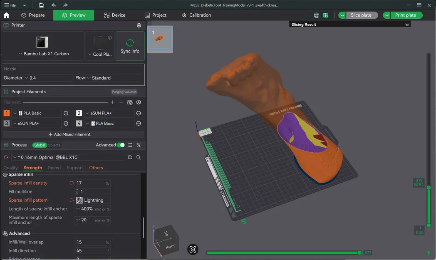Open the nozzle Flow Standard dropdown
The image size is (436, 260).
113,78
